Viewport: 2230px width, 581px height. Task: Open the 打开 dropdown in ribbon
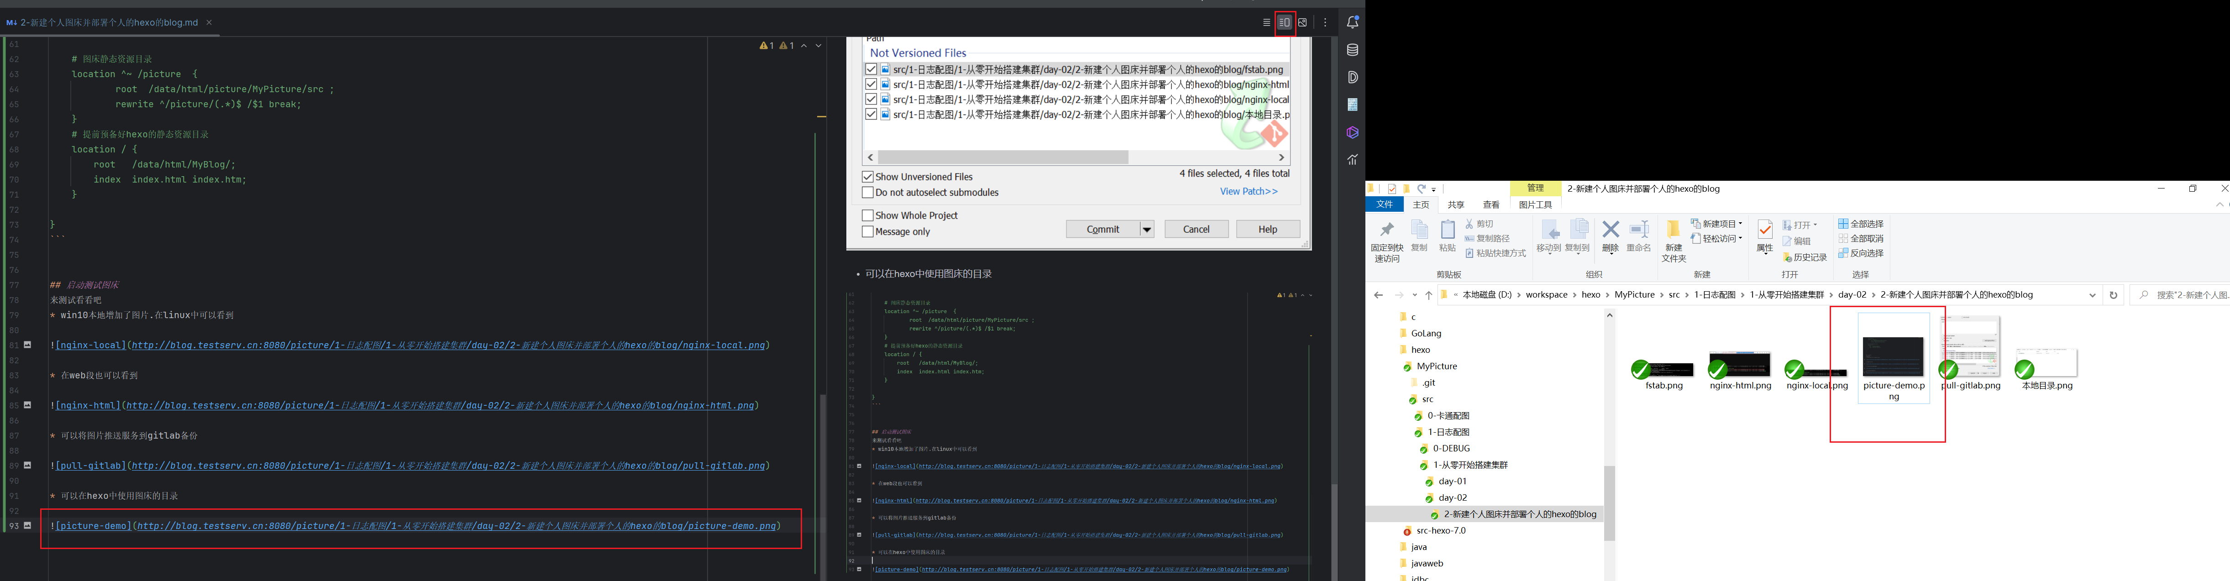point(1800,225)
